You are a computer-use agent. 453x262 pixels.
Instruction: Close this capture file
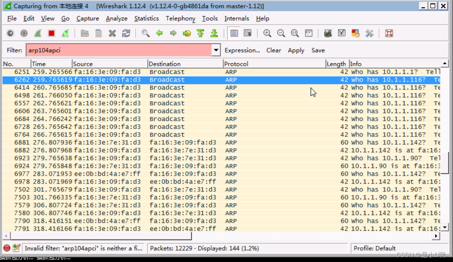coord(112,33)
